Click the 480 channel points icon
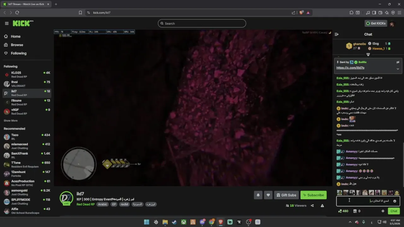This screenshot has width=404, height=227. point(340,211)
